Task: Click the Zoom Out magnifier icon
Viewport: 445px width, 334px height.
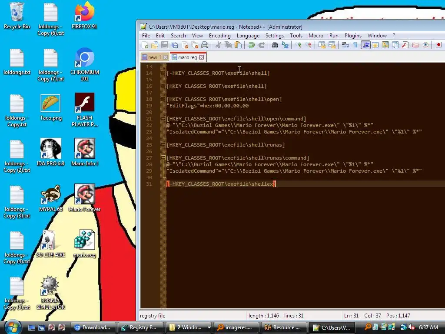Action: pos(309,45)
